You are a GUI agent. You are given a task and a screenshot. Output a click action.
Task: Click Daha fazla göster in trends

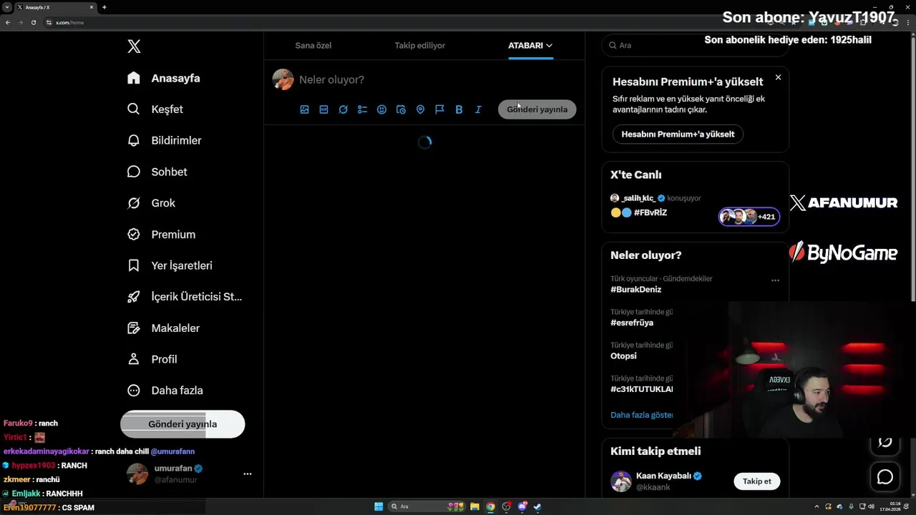[641, 415]
